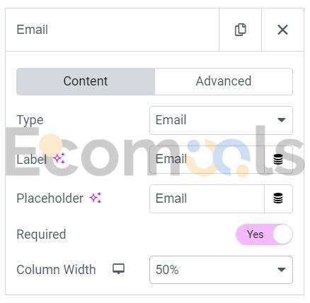This screenshot has height=303, width=310.
Task: Click into the Placeholder text input
Action: coord(207,198)
